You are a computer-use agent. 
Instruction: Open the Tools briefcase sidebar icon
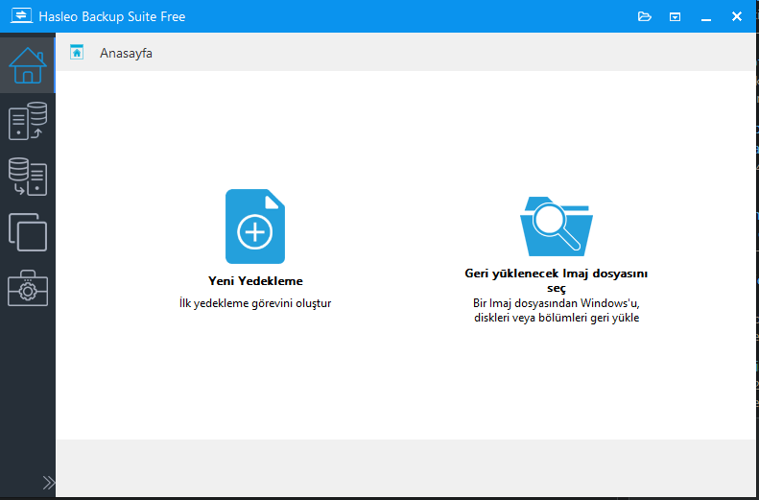(x=28, y=288)
